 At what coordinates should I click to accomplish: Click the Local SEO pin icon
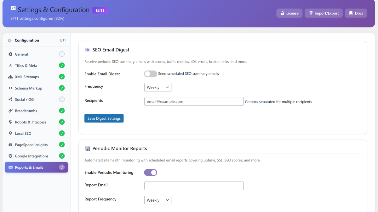pos(10,133)
